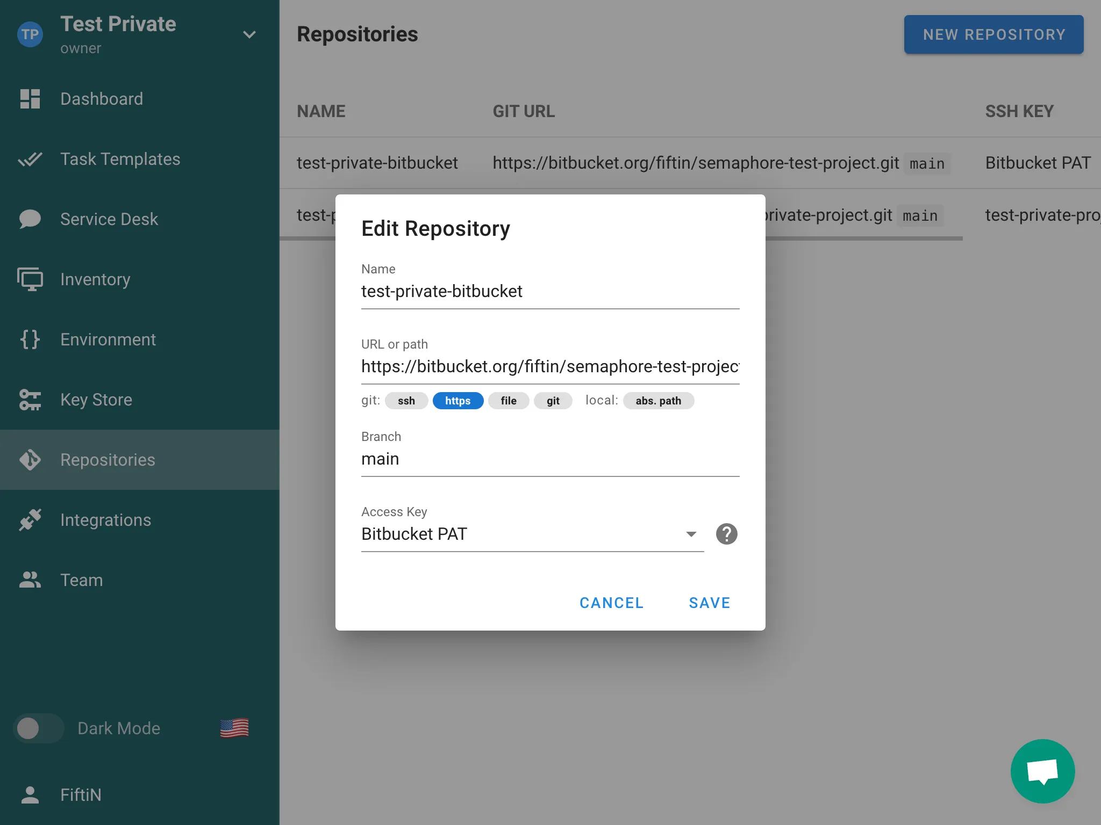Open Access Key help question-mark icon

[726, 534]
